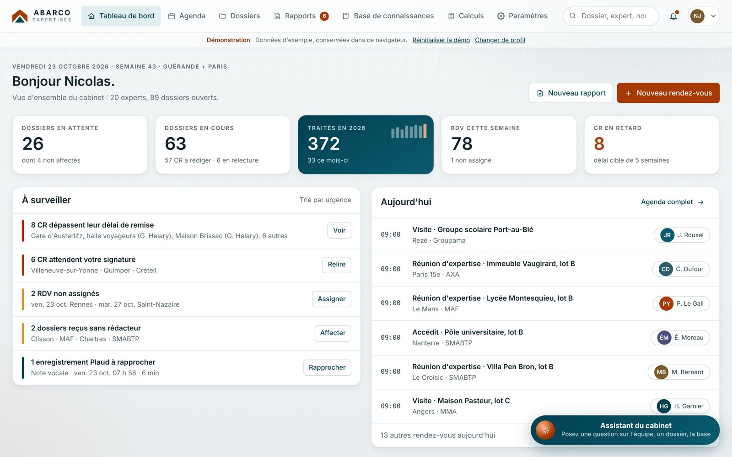Open the Calculs menu item

(x=466, y=16)
